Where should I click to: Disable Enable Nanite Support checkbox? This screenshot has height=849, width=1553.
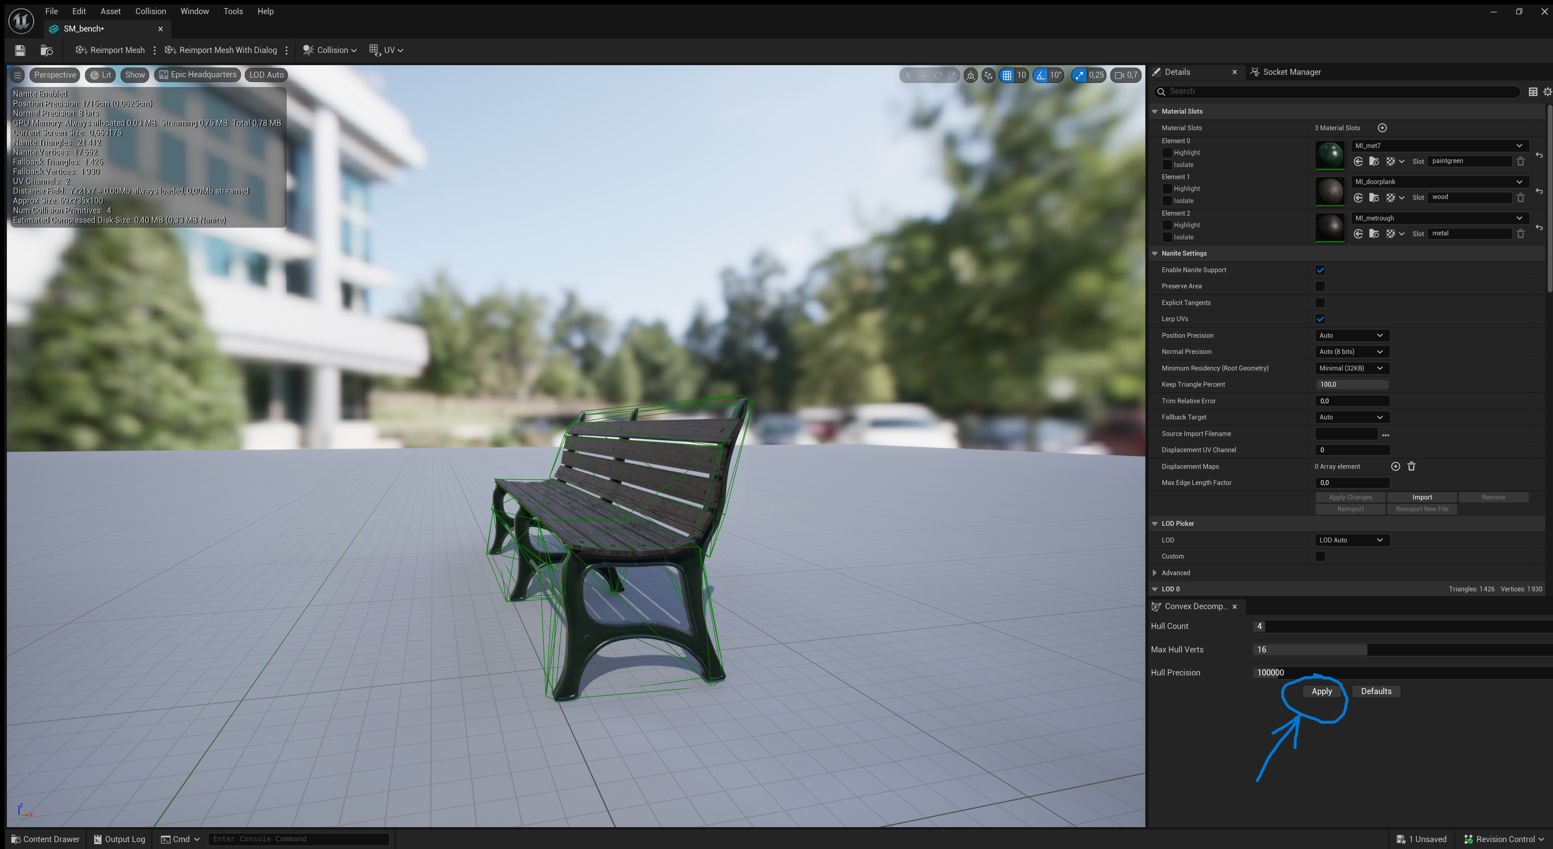1320,269
